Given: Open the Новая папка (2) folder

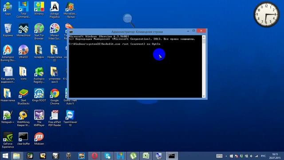Looking at the screenshot, I should pyautogui.click(x=55, y=53).
